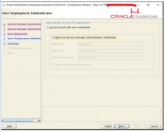Click the Administrator Account for Deployment label
The width and height of the screenshot is (165, 132).
[x=68, y=23]
